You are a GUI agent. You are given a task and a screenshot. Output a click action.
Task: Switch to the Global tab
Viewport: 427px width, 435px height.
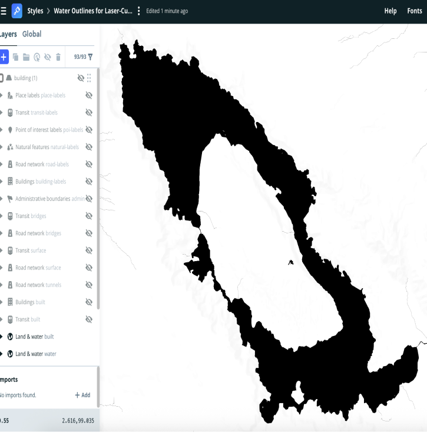[x=32, y=34]
